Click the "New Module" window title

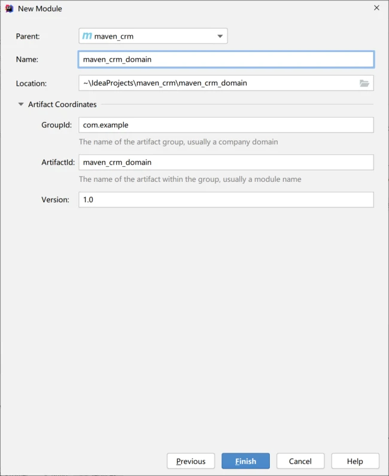click(x=39, y=8)
